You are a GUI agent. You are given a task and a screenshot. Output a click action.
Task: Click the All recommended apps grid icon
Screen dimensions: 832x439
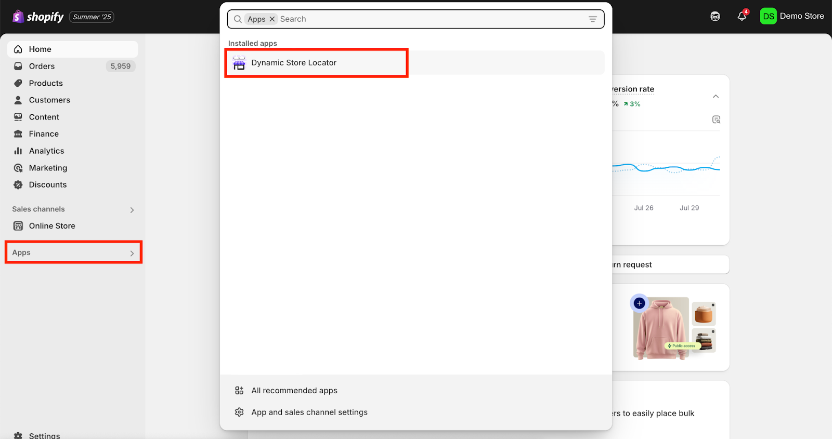coord(239,391)
